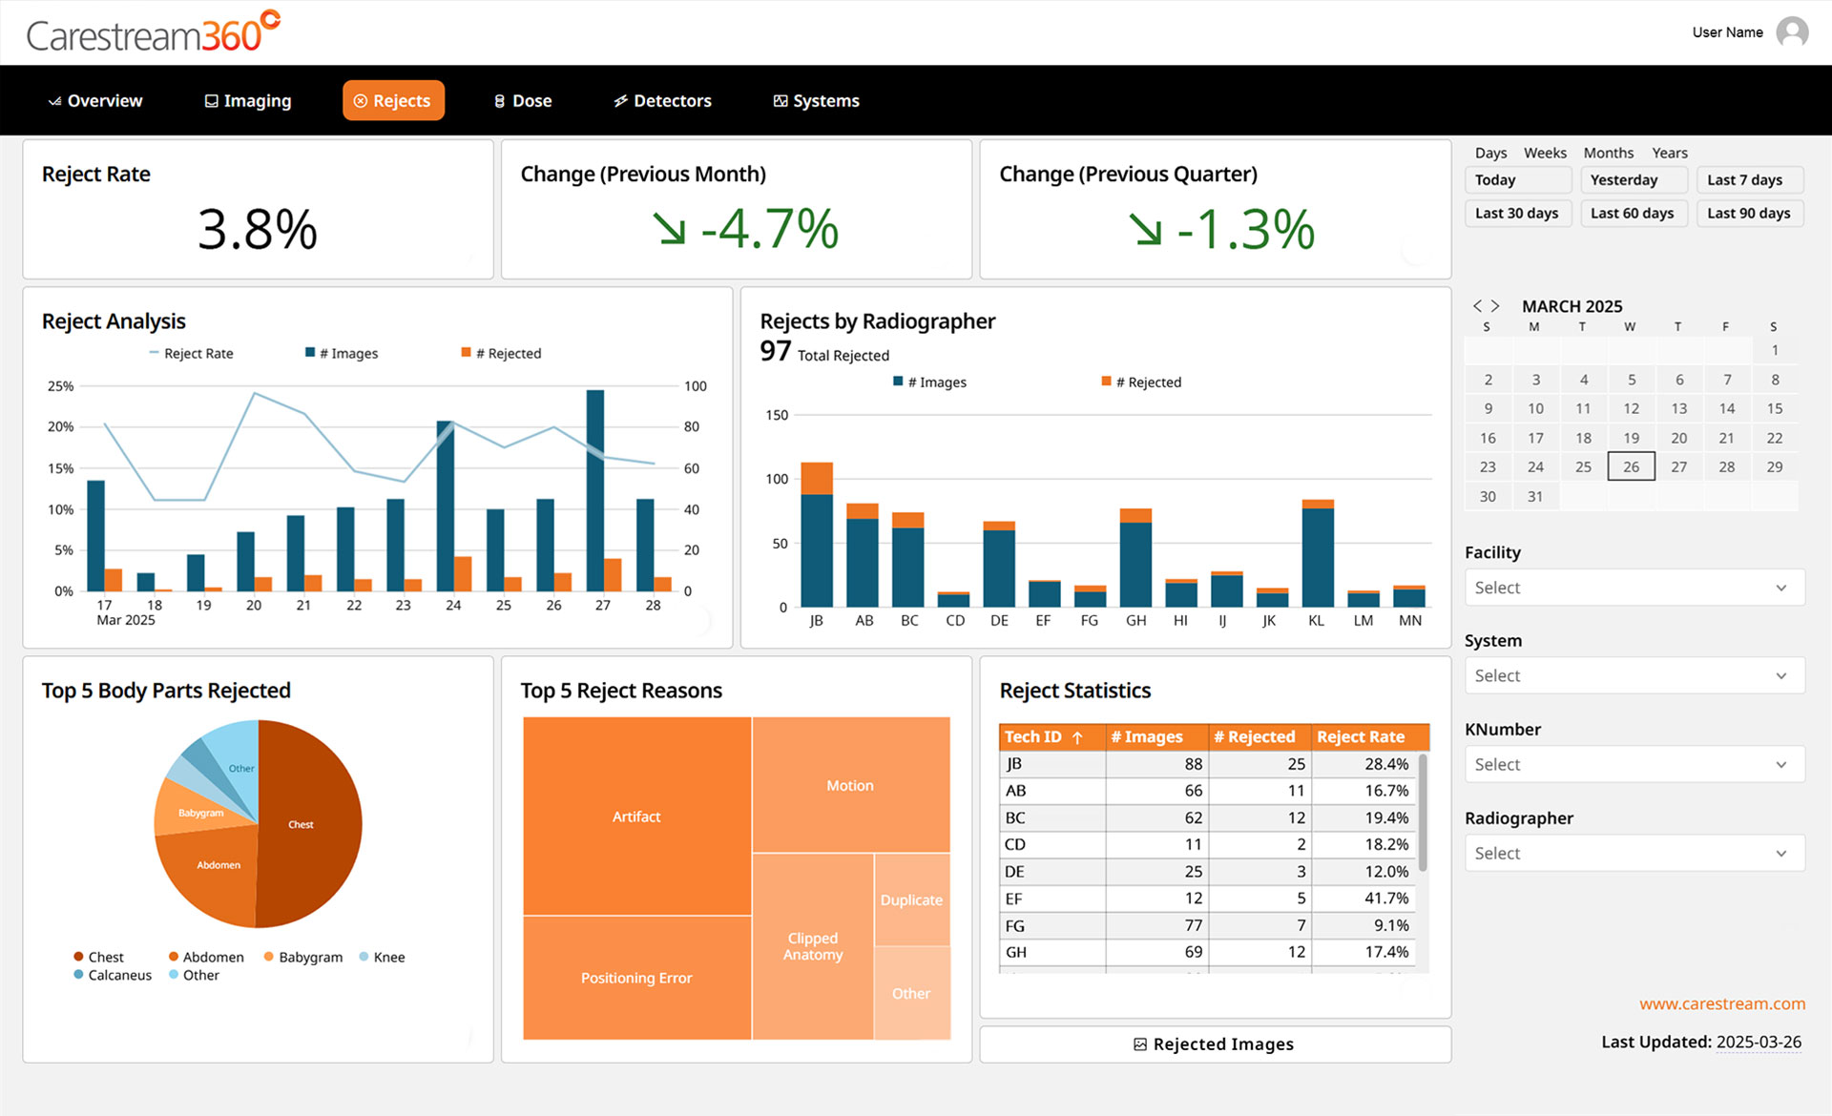Go to previous month with left chevron
This screenshot has height=1116, width=1832.
[1477, 306]
